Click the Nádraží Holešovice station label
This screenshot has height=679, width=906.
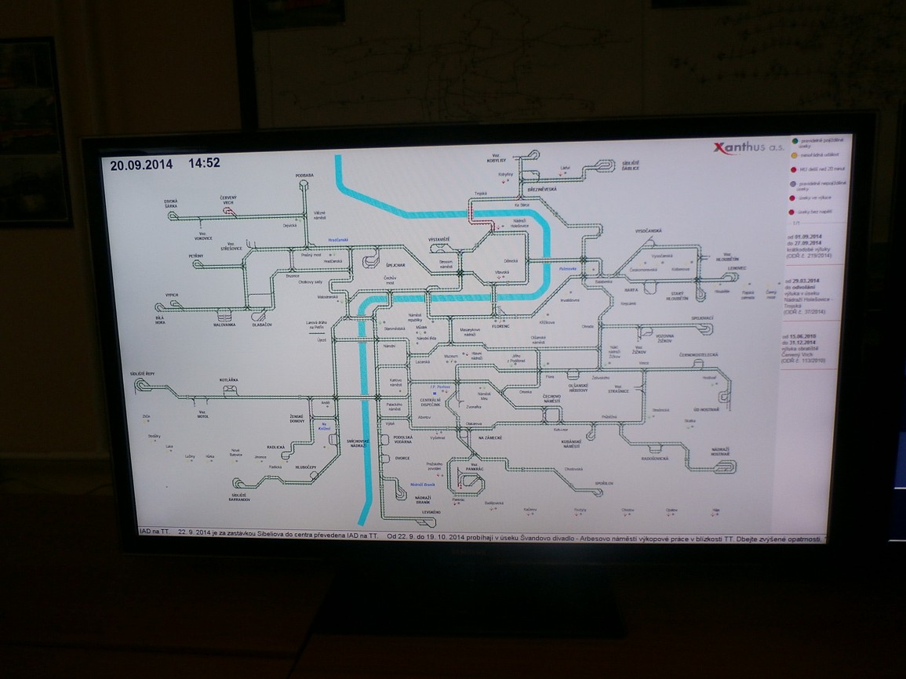point(519,223)
